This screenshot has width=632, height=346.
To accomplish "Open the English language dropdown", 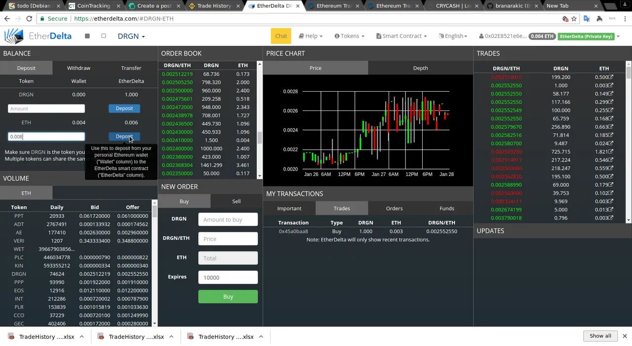I will [452, 36].
